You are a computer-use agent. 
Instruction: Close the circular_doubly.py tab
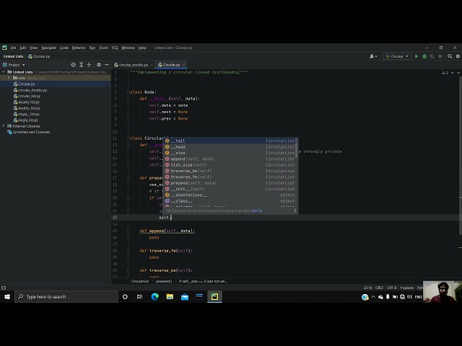(x=152, y=65)
